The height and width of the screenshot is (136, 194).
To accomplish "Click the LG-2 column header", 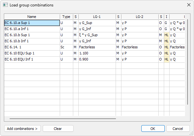I will [x=140, y=17].
